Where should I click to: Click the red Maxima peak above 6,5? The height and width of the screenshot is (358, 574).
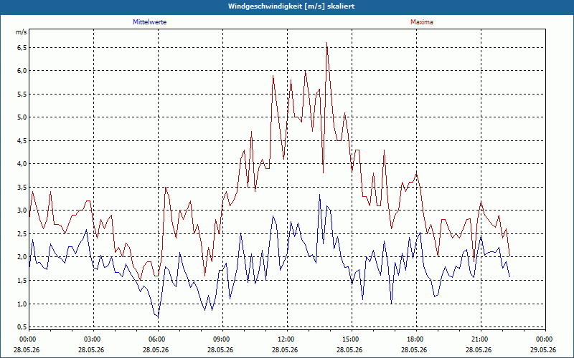pyautogui.click(x=326, y=43)
